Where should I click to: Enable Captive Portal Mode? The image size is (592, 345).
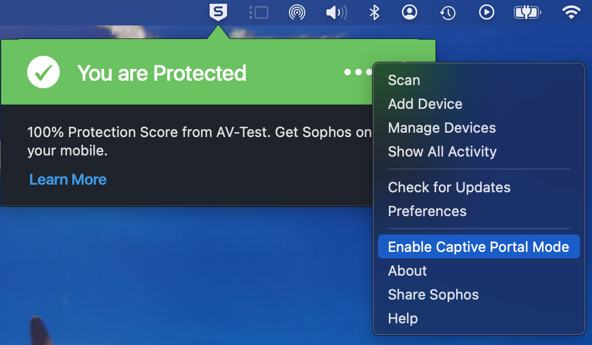(478, 247)
